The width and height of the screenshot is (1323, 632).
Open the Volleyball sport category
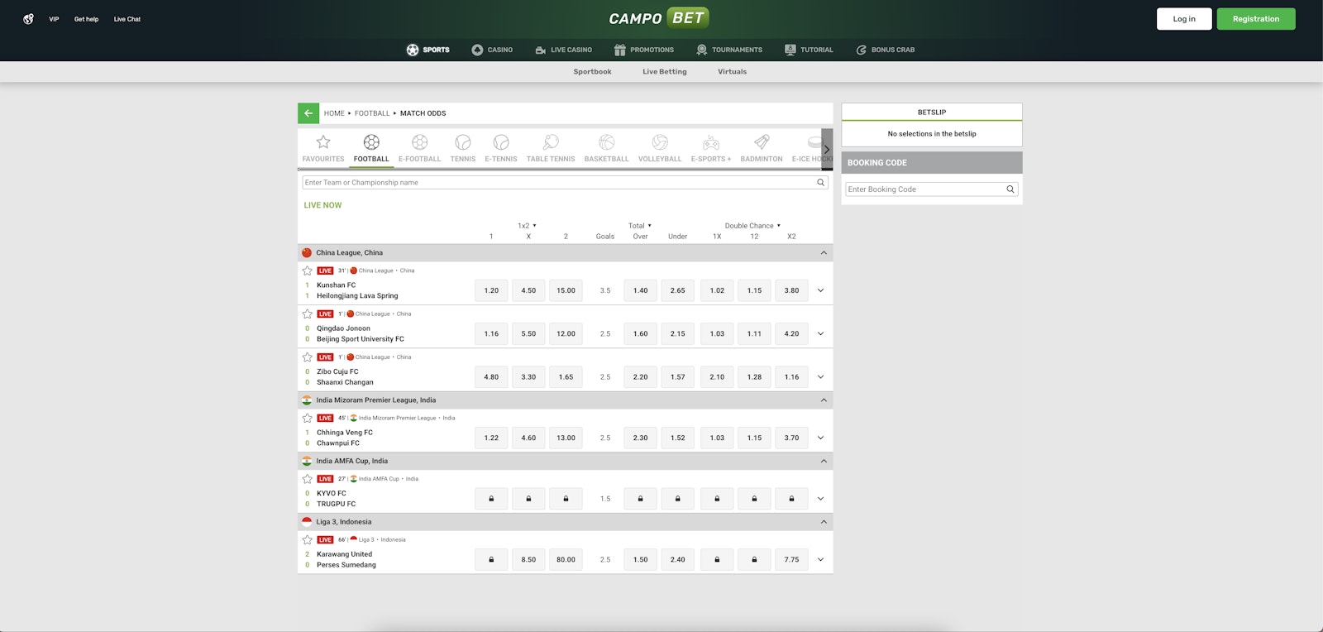coord(659,148)
